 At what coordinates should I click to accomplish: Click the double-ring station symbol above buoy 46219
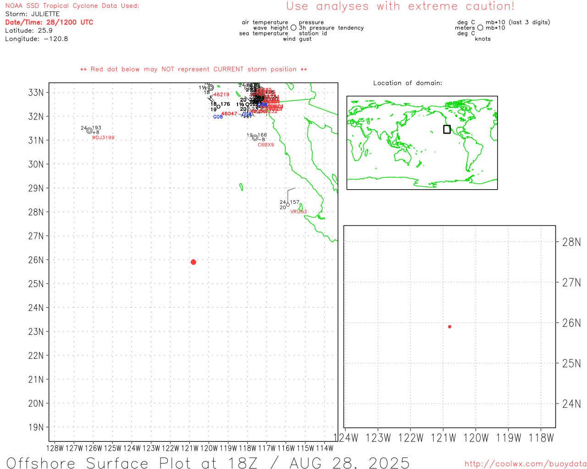210,87
